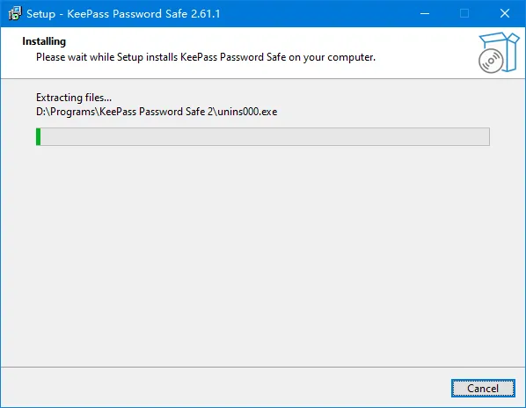Screen dimensions: 526x408
Task: Minimize the KeePass Setup window
Action: click(x=425, y=13)
